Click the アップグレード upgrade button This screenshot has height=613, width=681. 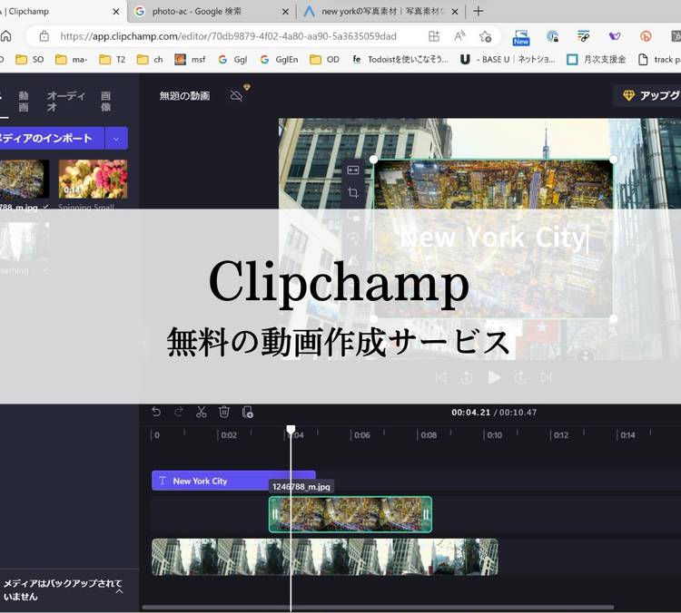647,95
